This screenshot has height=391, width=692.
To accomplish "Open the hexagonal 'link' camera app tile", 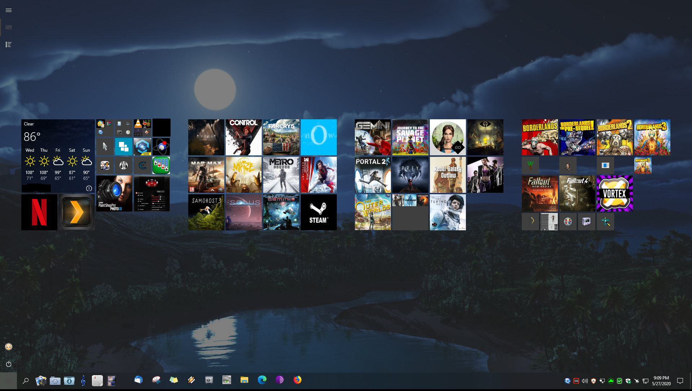I will click(x=142, y=147).
